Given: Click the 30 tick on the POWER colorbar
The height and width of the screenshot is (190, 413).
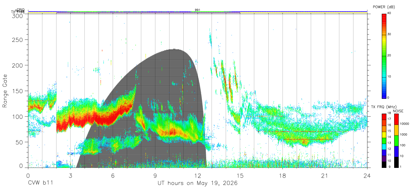Looking at the screenshot, I should click(x=389, y=34).
